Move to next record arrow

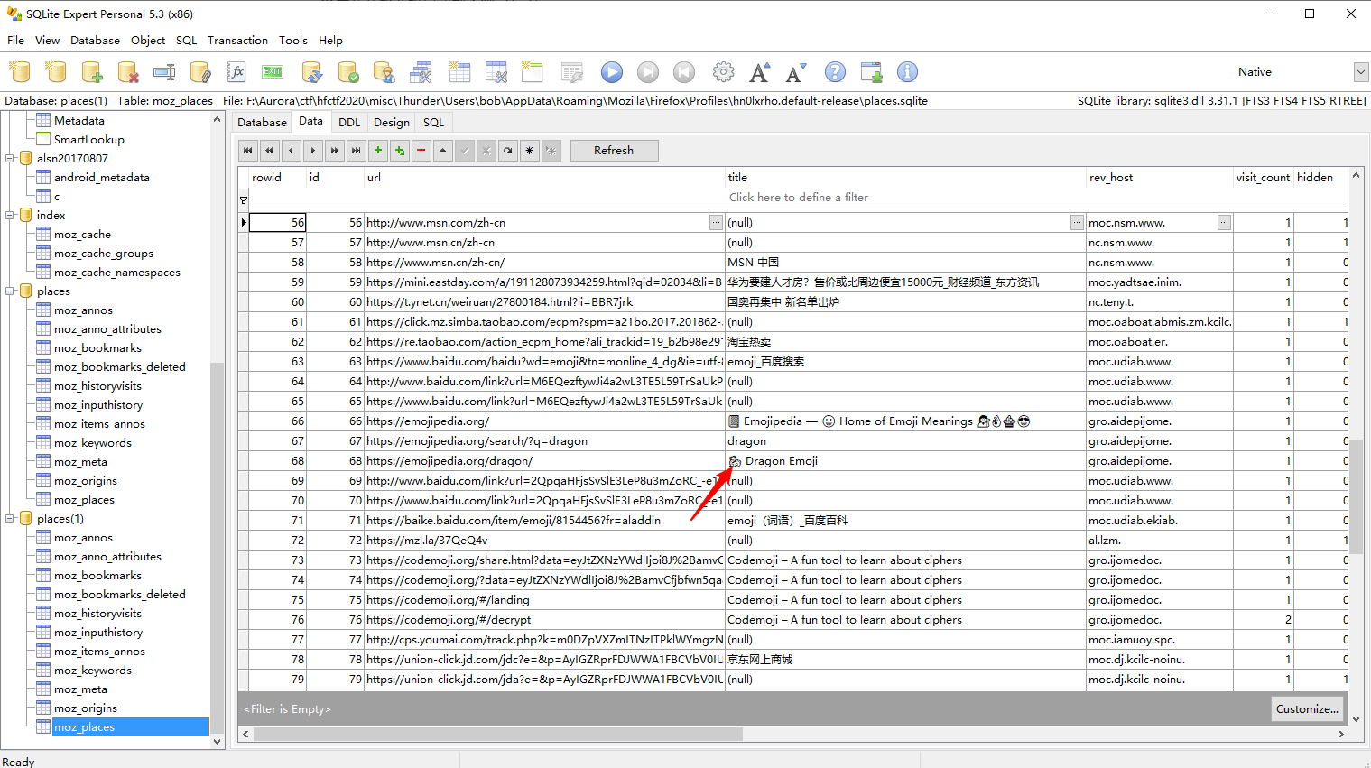point(313,151)
